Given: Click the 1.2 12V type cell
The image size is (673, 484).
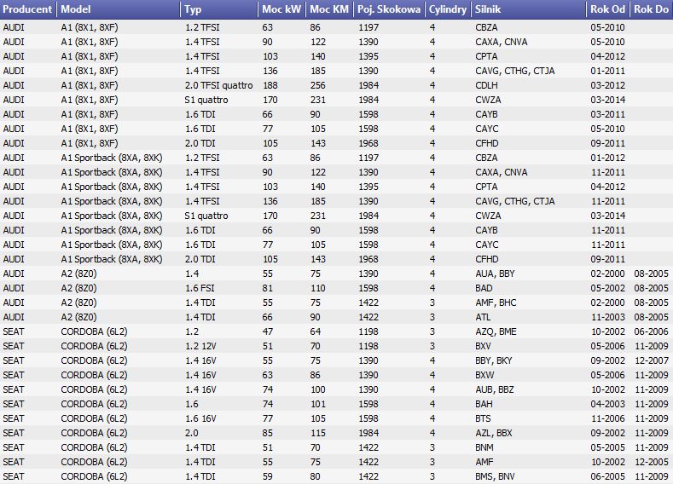Looking at the screenshot, I should (x=200, y=346).
